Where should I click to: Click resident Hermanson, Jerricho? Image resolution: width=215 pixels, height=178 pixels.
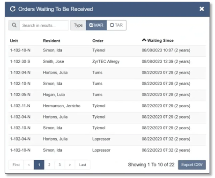tap(62, 106)
